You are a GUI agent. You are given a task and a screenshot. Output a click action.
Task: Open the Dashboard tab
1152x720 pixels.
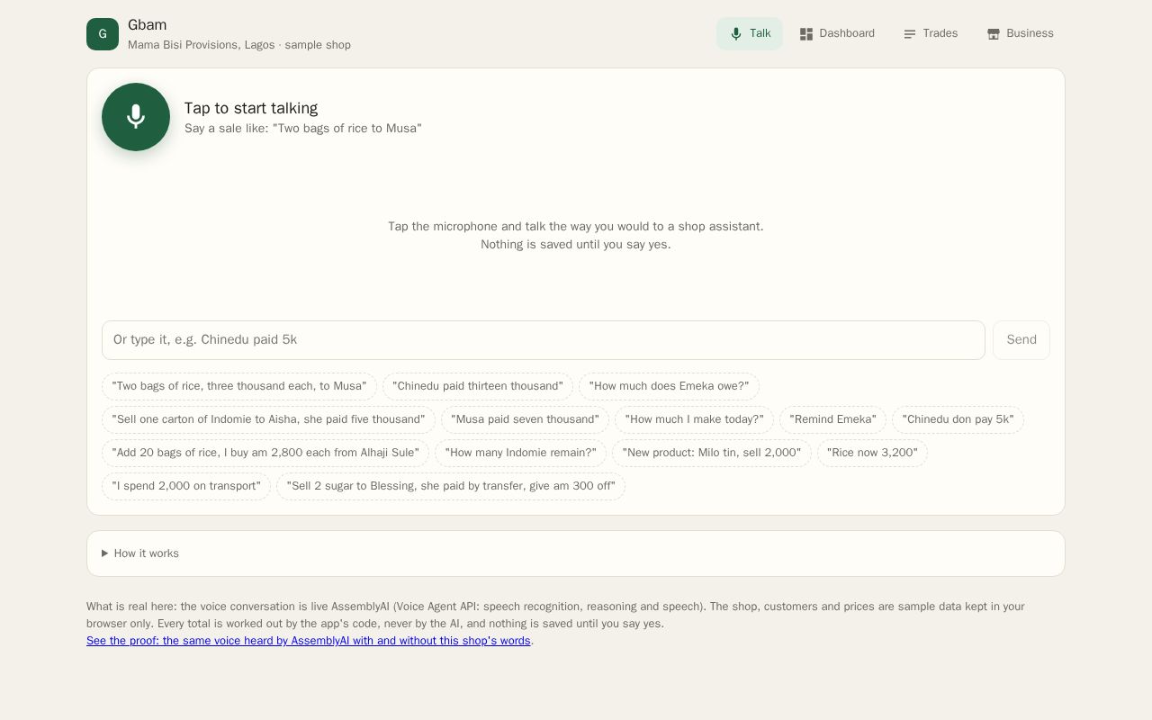point(837,33)
